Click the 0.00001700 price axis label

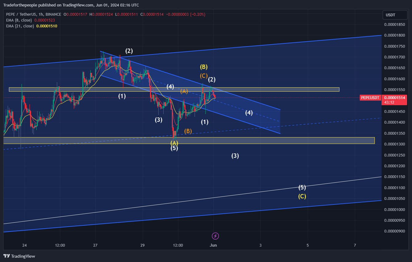tap(395, 57)
